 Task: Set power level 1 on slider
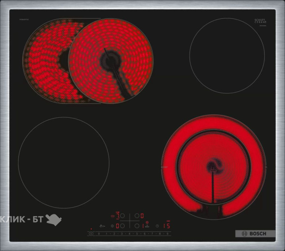tap(107, 234)
